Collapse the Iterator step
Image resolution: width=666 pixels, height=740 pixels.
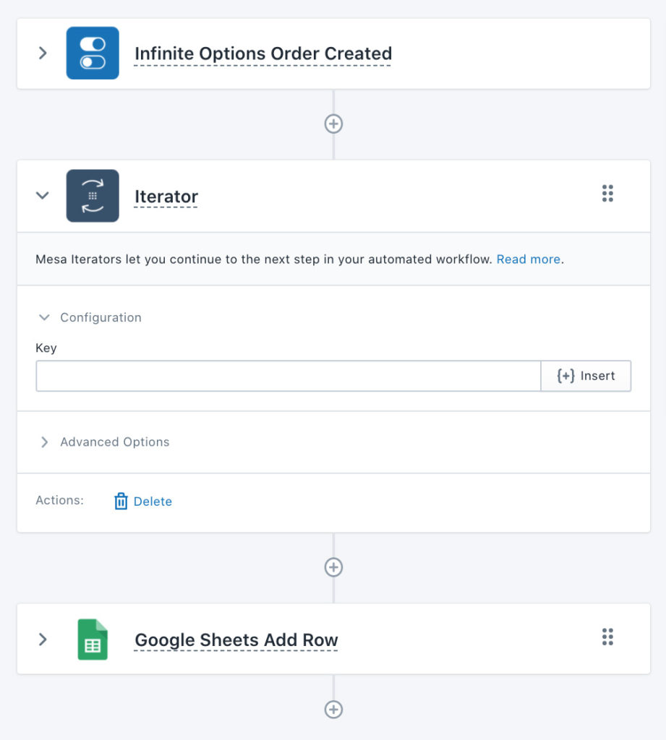pyautogui.click(x=43, y=195)
